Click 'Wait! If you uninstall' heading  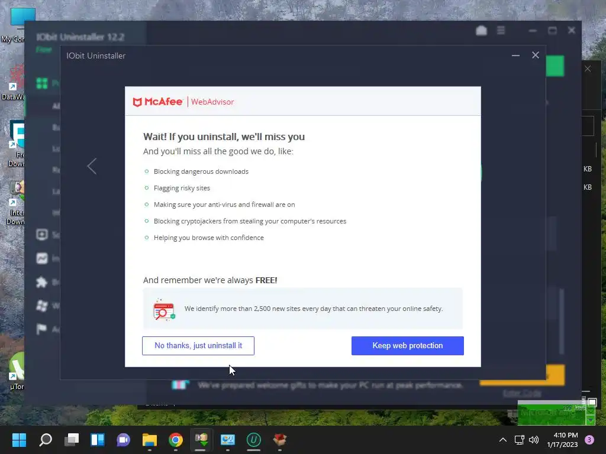coord(224,137)
